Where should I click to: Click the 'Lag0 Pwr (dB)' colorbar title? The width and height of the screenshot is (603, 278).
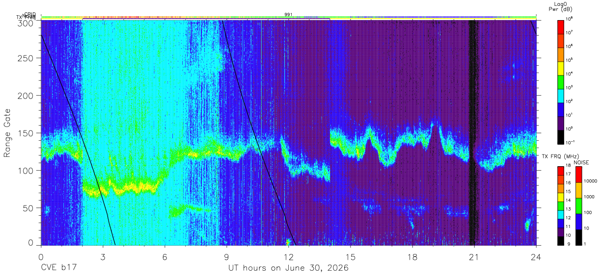coord(560,7)
